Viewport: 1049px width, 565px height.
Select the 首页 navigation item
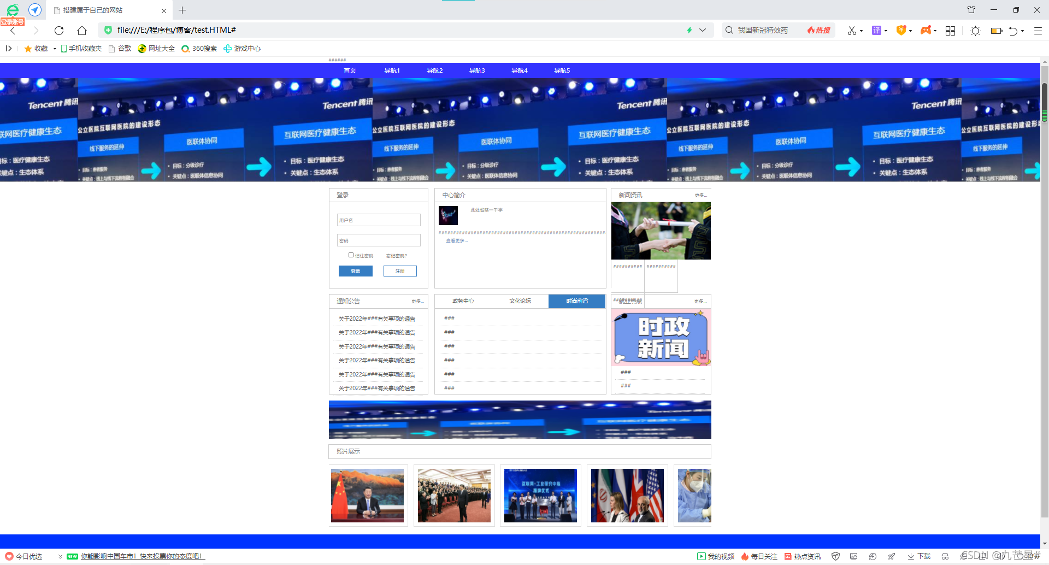350,70
